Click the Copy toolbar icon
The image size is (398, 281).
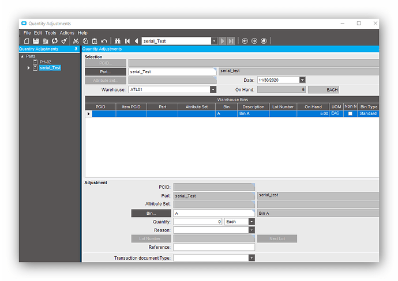coord(85,41)
